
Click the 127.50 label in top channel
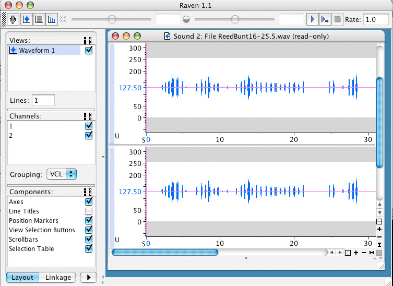[x=130, y=88]
